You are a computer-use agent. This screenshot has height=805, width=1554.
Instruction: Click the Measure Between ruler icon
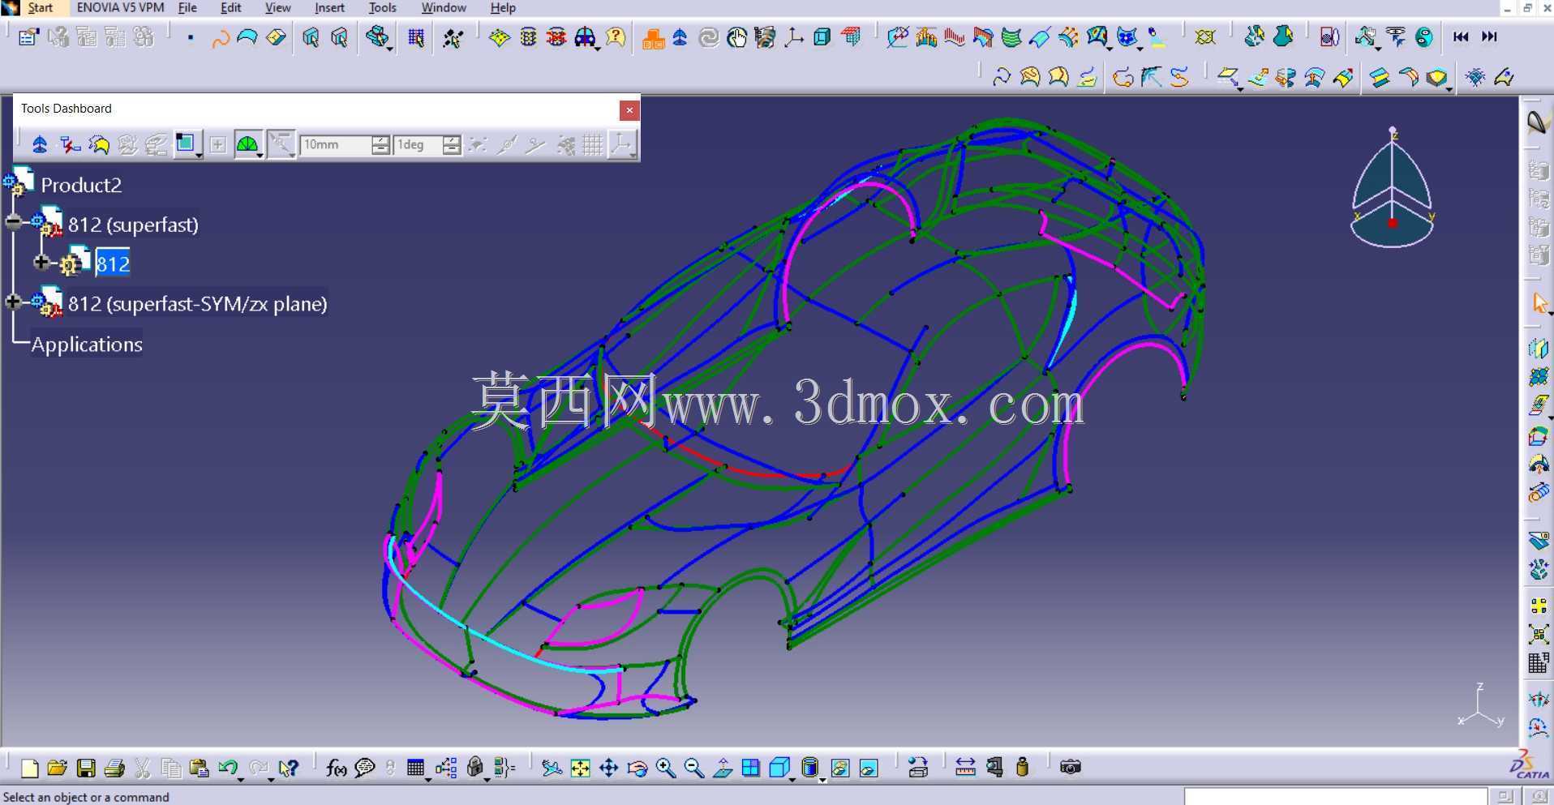point(965,767)
